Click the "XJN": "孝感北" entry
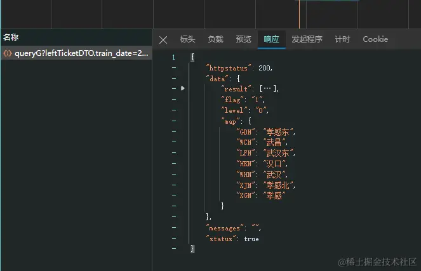This screenshot has width=421, height=271. [x=266, y=185]
